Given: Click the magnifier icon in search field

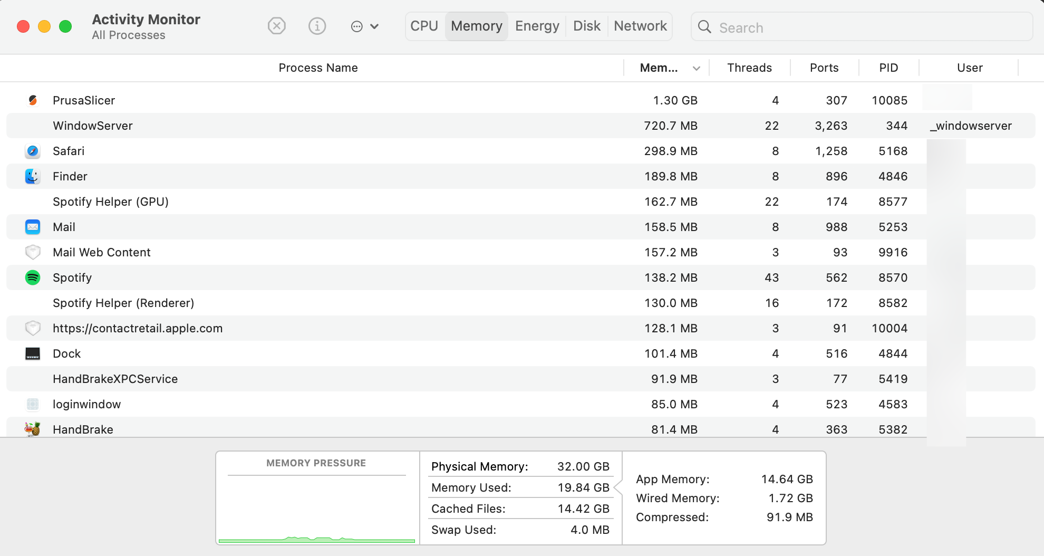Looking at the screenshot, I should 704,26.
